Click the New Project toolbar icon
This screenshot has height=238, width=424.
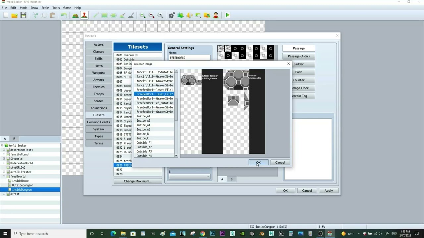pos(6,15)
